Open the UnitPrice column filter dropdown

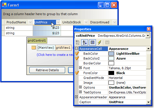point(58,22)
